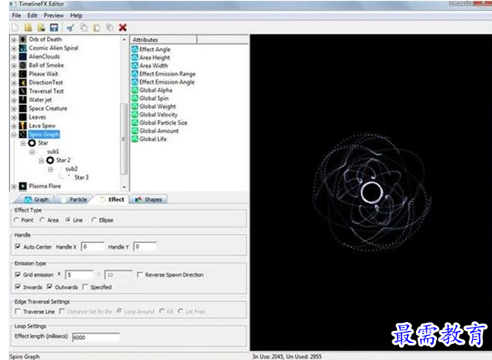Select the Cosmic Alien Spiral thumbnail icon

(x=23, y=48)
